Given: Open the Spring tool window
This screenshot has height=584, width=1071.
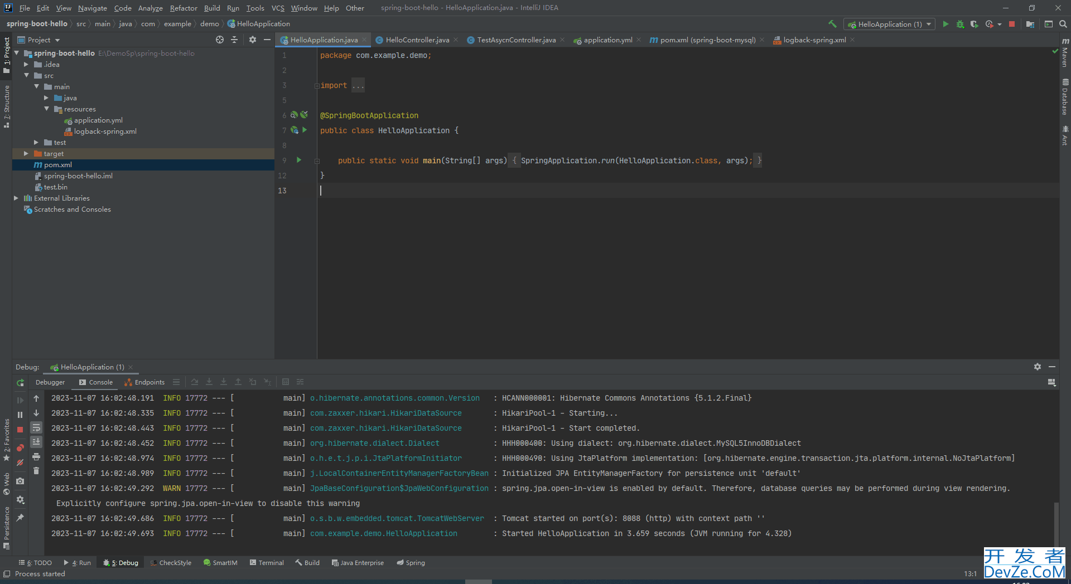Looking at the screenshot, I should click(x=411, y=563).
